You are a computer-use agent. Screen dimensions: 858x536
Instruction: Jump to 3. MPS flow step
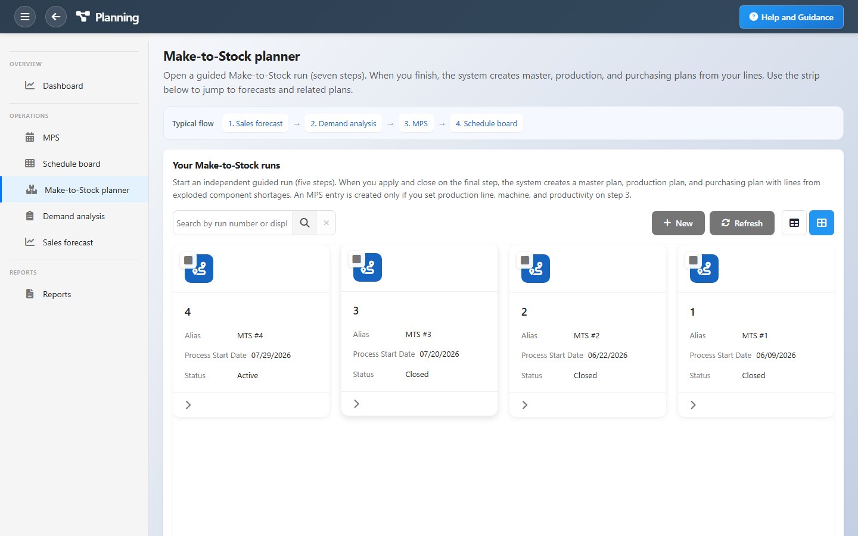[416, 123]
